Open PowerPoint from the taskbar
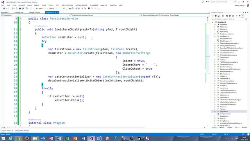 pos(75,138)
